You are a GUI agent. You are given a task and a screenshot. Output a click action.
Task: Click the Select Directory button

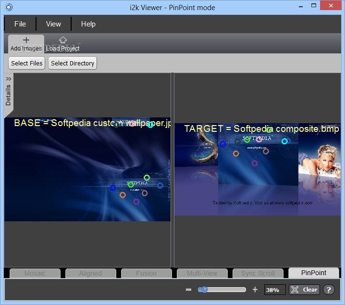click(73, 63)
